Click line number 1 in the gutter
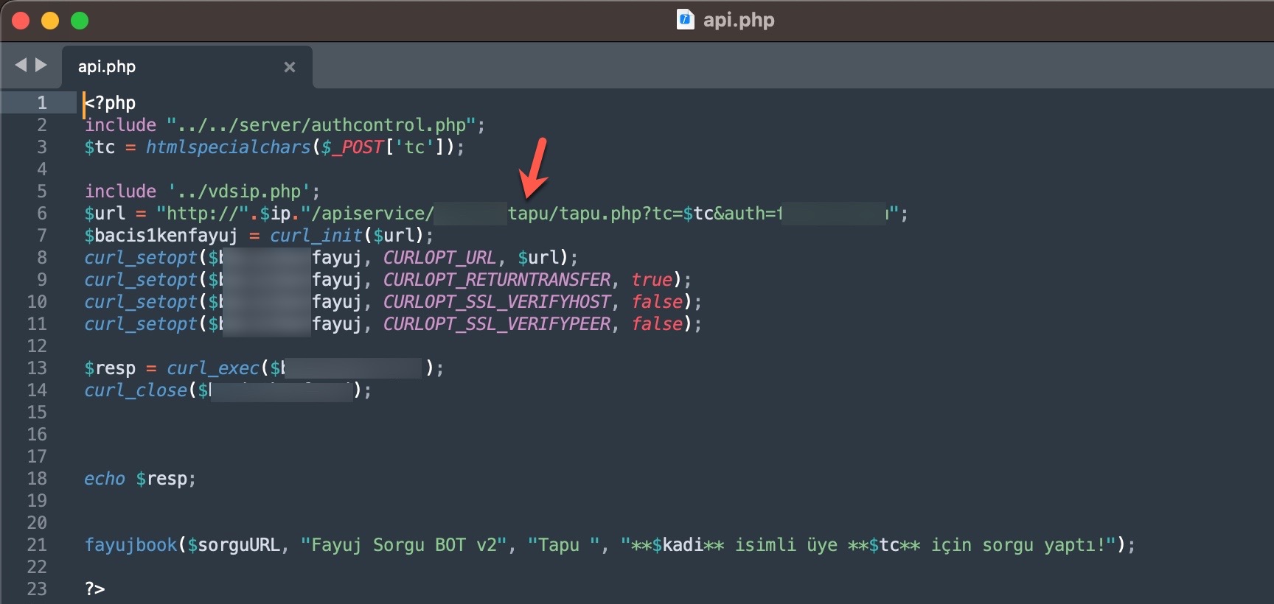1274x604 pixels. [42, 102]
